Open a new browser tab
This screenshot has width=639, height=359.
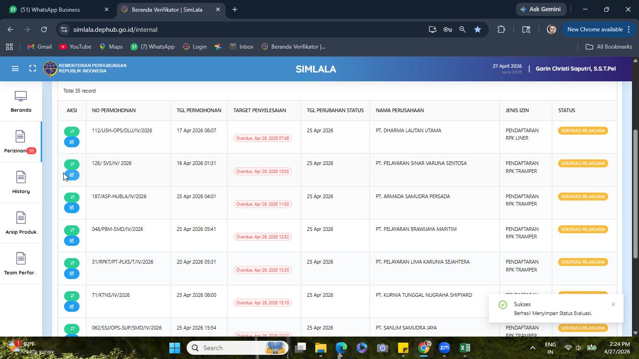[235, 9]
